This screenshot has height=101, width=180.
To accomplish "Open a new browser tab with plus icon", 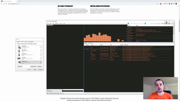I will pos(19,1).
